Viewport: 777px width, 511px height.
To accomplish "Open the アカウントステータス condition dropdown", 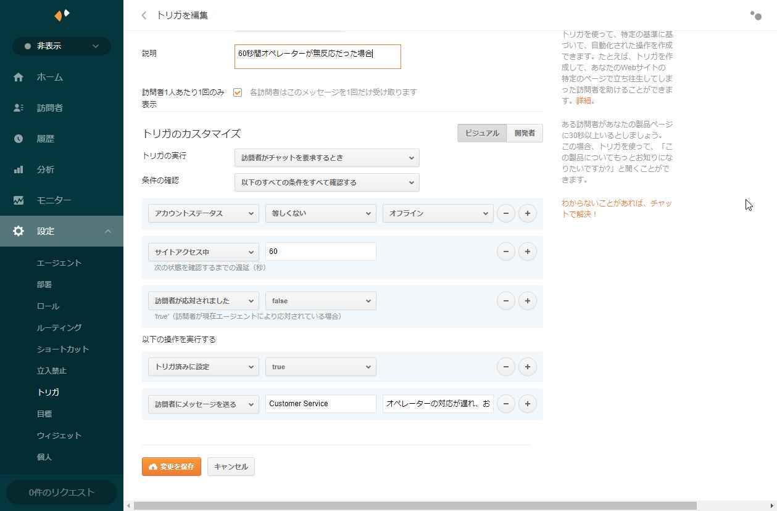I will (x=204, y=213).
